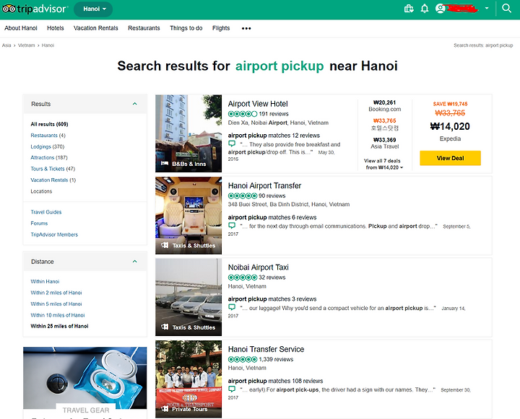Open the Restaurants menu item
Viewport: 520px width, 419px height.
coord(144,28)
